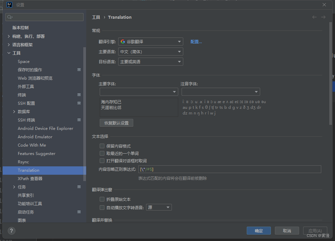Enable 打开翻译对话框时取词
Viewport: 335px width, 241px height.
pyautogui.click(x=102, y=161)
